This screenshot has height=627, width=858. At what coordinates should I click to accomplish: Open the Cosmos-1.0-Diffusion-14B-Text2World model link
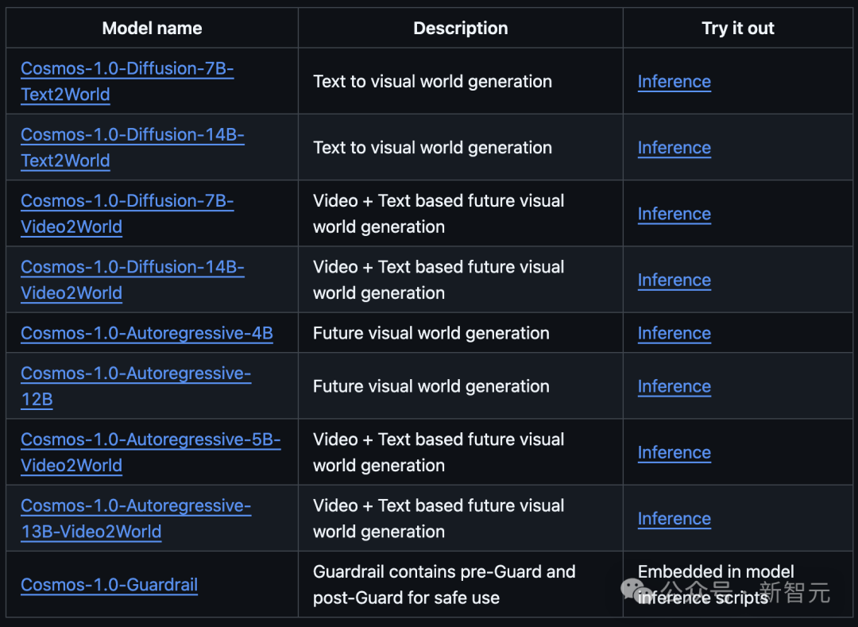tap(133, 147)
